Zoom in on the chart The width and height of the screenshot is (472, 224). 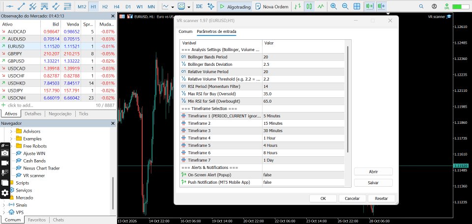(333, 6)
